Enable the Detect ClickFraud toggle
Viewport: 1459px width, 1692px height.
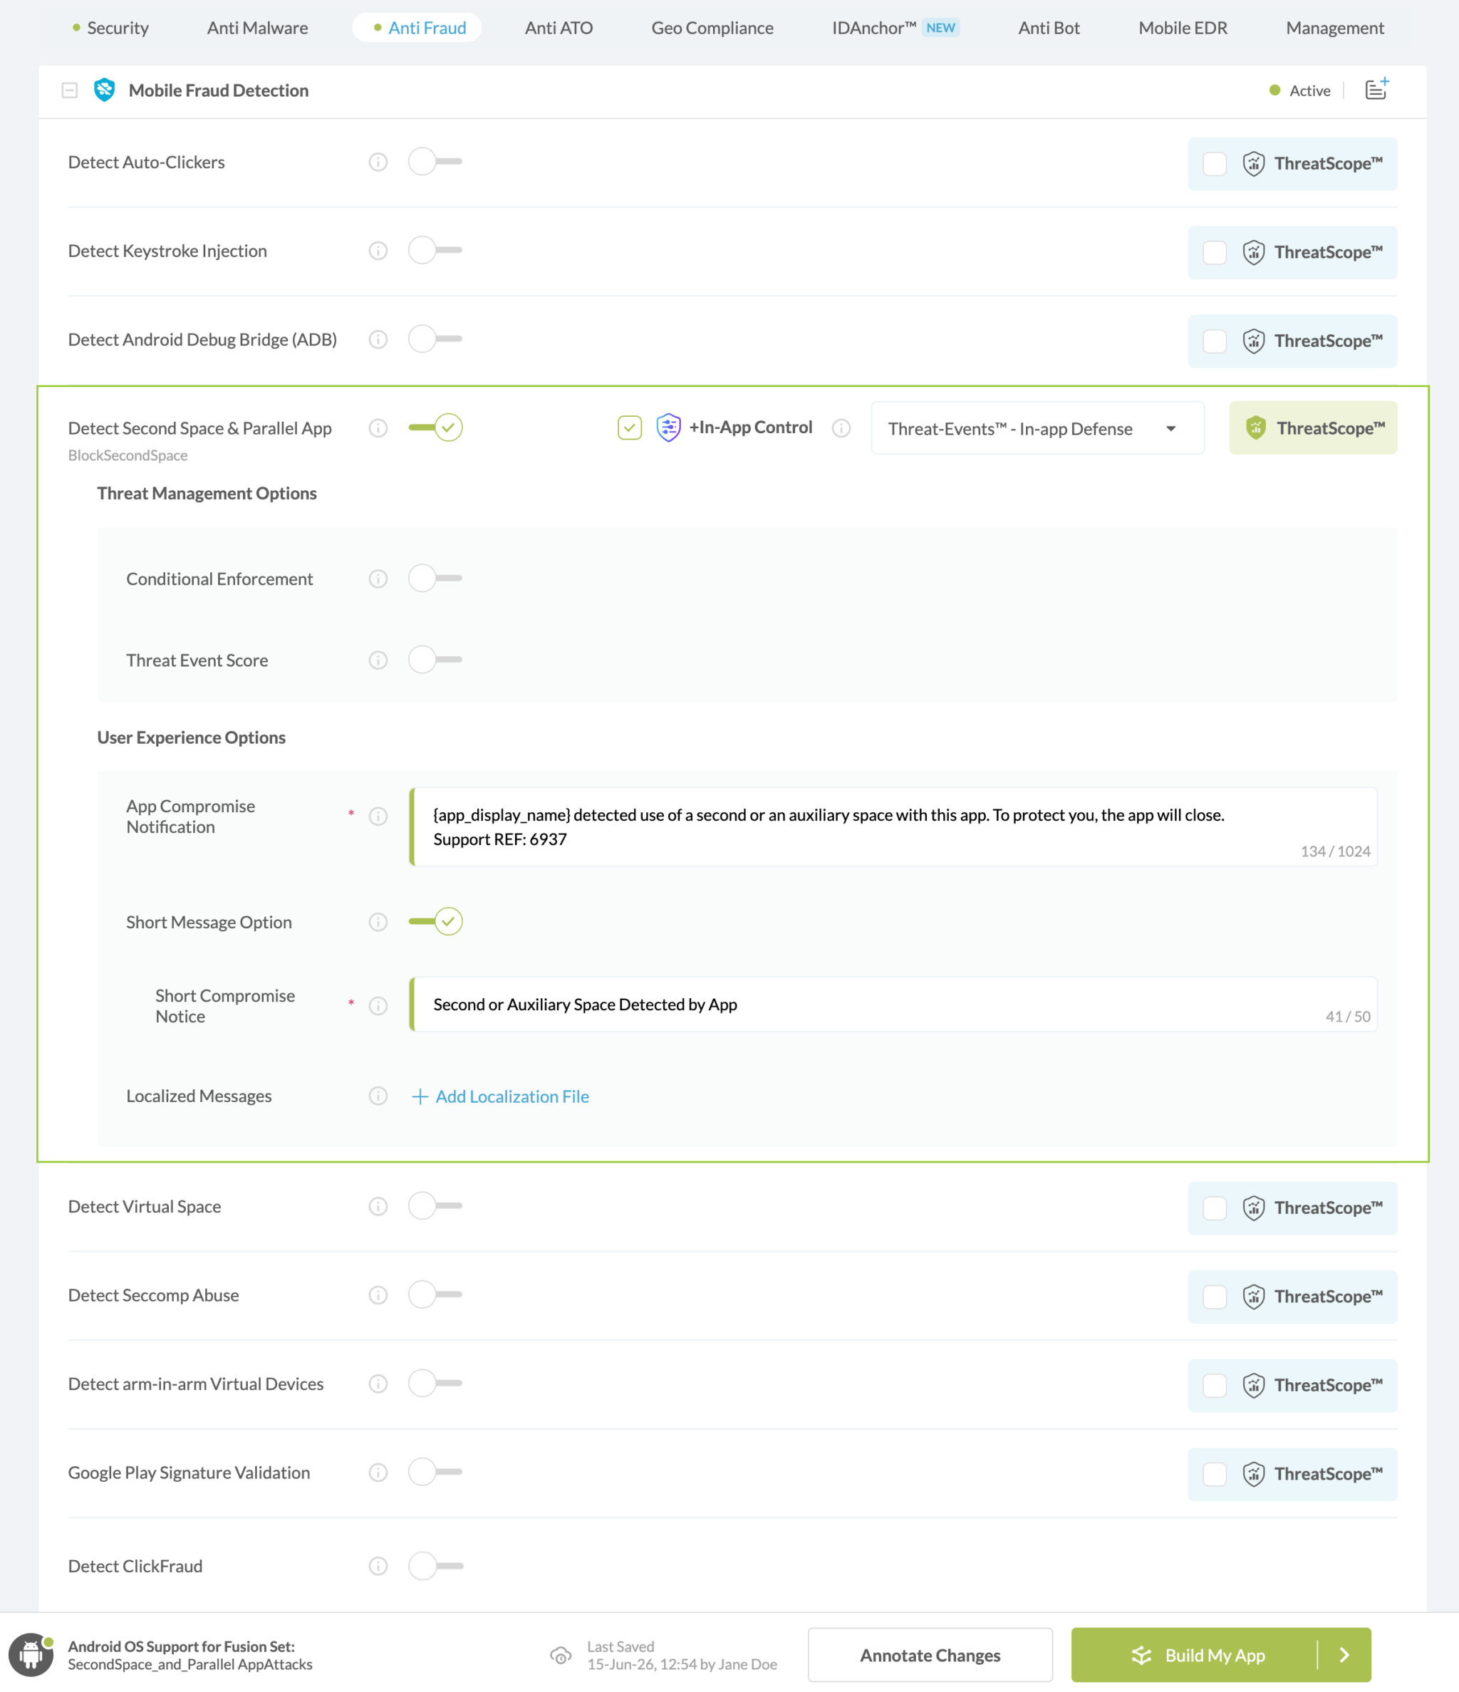(x=435, y=1566)
